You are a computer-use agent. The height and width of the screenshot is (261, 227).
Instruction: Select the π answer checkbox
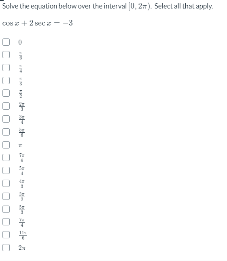6,144
